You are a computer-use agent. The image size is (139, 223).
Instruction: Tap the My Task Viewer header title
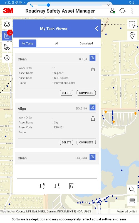click(54, 28)
